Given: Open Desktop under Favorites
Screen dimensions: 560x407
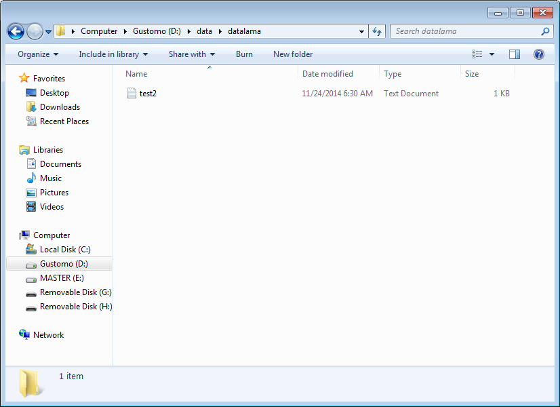Looking at the screenshot, I should tap(54, 93).
